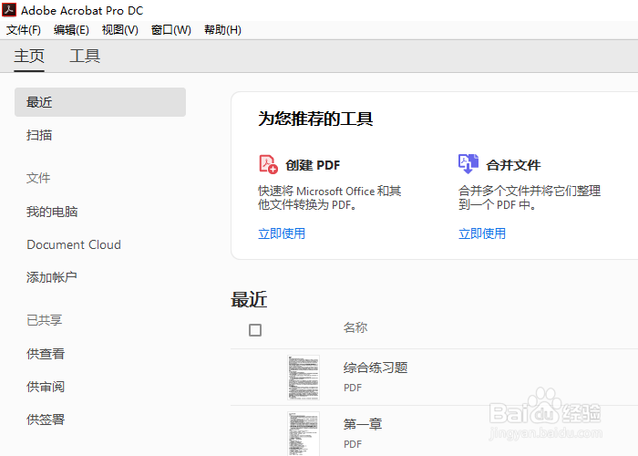Click 立即使用 under 合并文件
Screen dimensions: 638x456
(482, 233)
